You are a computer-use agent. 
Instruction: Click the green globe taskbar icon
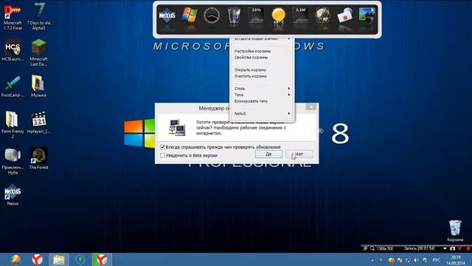point(80,259)
